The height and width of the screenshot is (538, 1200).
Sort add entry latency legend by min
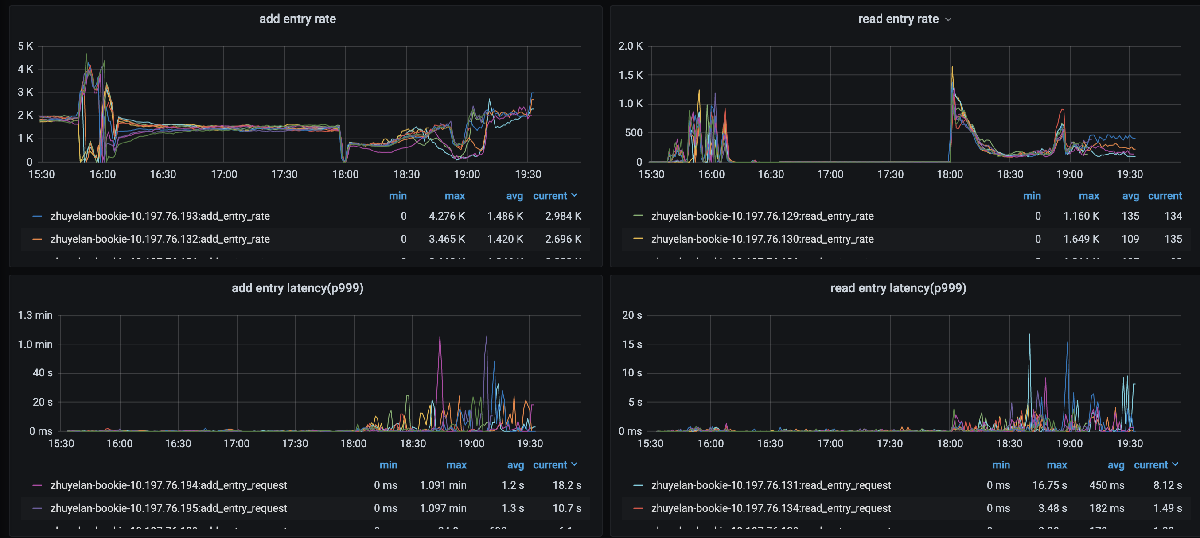[x=388, y=465]
